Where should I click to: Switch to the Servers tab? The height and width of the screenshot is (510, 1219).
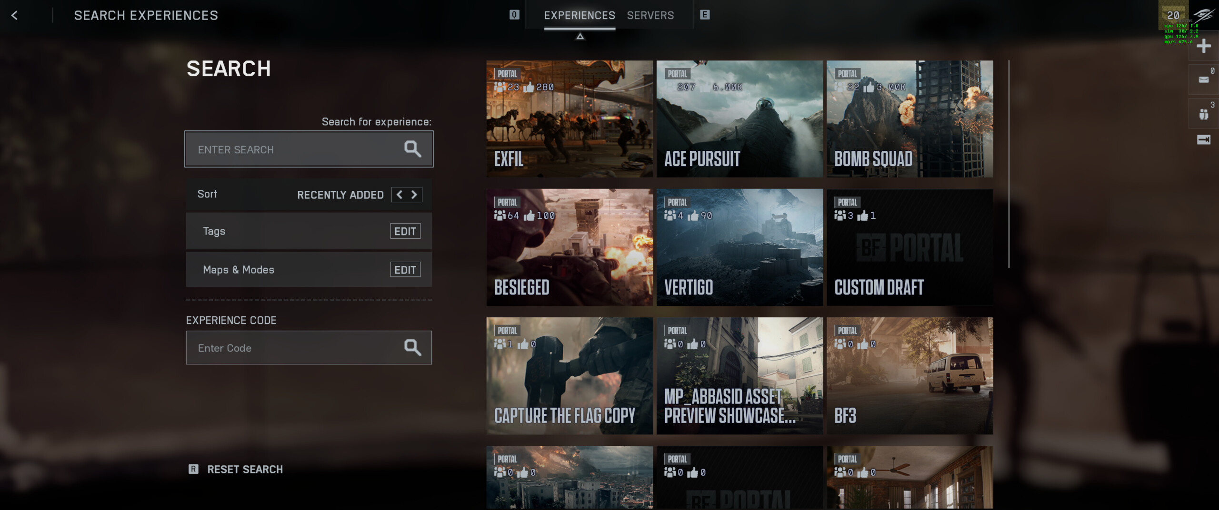tap(650, 16)
